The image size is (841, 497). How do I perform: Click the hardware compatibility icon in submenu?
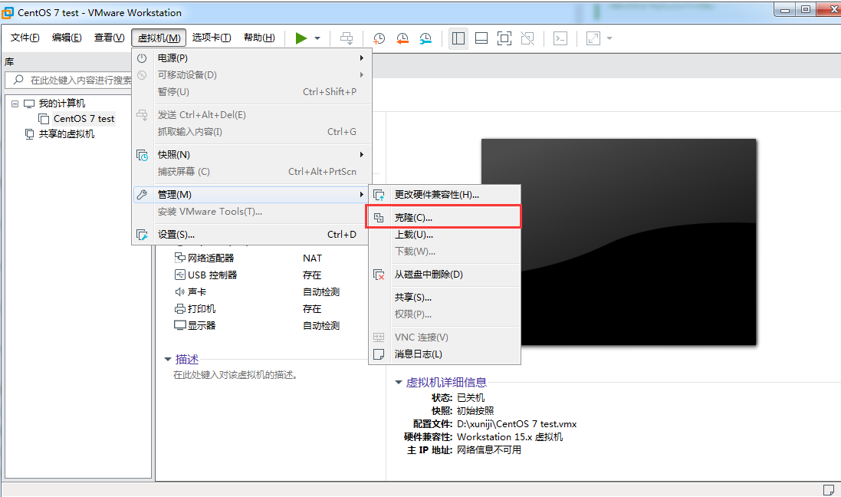pos(379,195)
